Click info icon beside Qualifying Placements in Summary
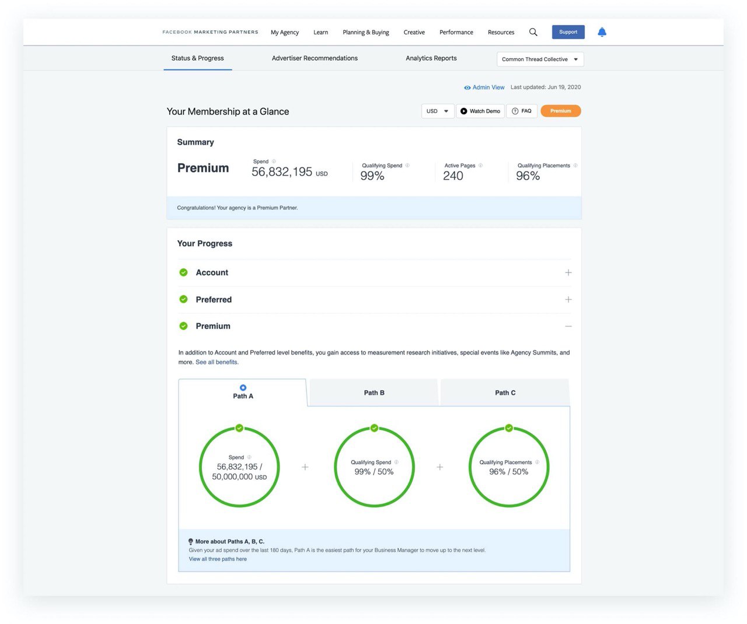Screen dimensions: 747x624 coord(575,166)
